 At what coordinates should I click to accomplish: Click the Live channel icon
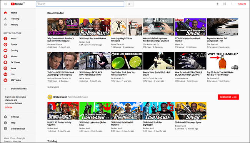point(5,74)
